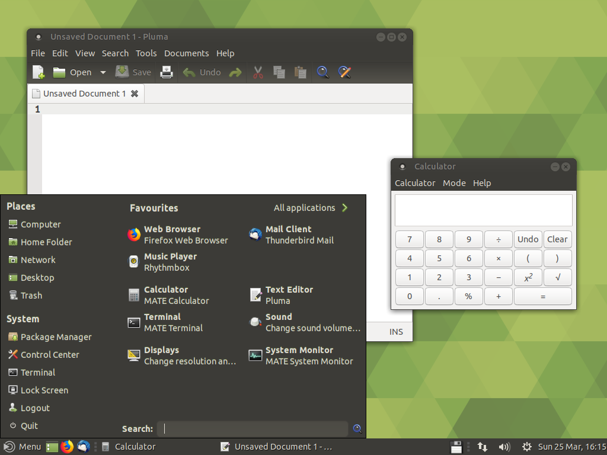Click the New document icon in Pluma toolbar
The image size is (607, 455).
point(39,72)
